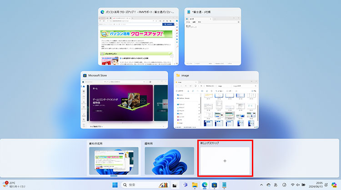Open Notepad from the taskbar
This screenshot has width=341, height=190.
click(224, 185)
